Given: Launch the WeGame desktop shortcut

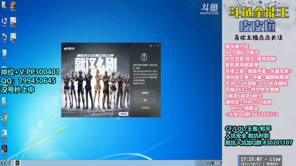Looking at the screenshot, I should pos(4,150).
